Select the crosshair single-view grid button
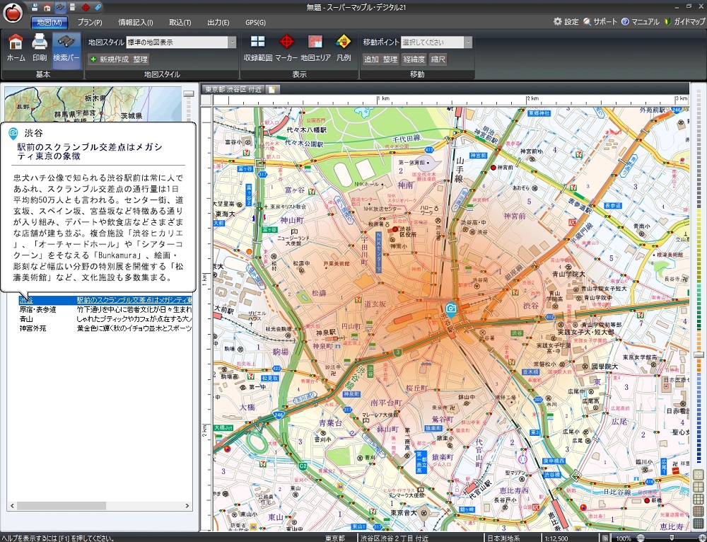This screenshot has width=707, height=542. click(699, 475)
